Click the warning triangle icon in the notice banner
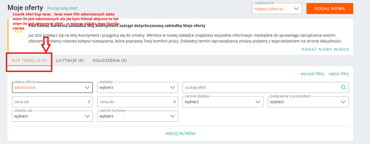The image size is (371, 144). pos(18,29)
